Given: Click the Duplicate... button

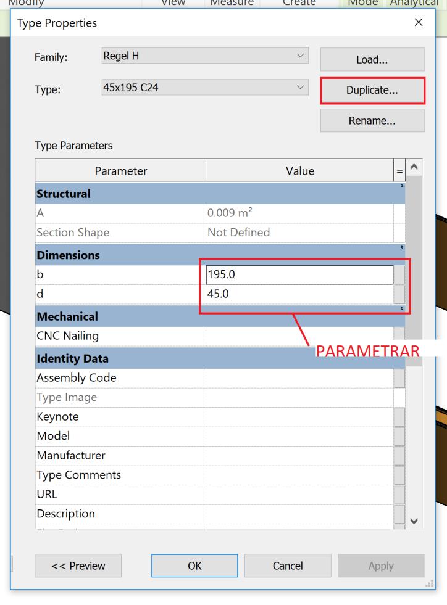Looking at the screenshot, I should [x=372, y=90].
